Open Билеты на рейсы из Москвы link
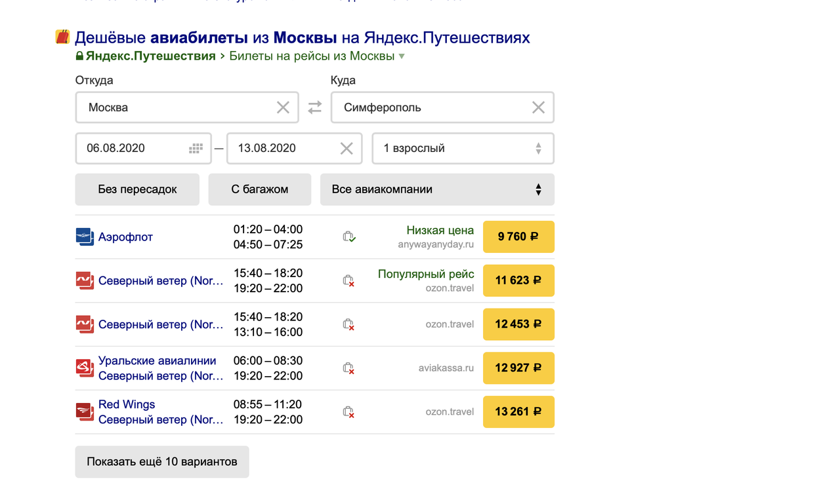840x496 pixels. [x=312, y=56]
